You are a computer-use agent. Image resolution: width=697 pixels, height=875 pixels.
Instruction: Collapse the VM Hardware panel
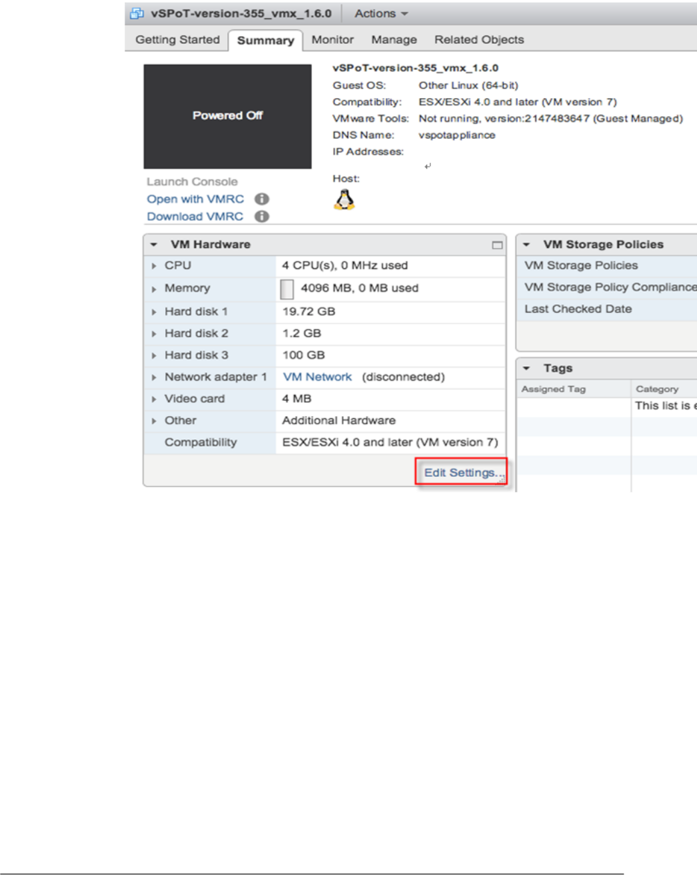tap(154, 245)
